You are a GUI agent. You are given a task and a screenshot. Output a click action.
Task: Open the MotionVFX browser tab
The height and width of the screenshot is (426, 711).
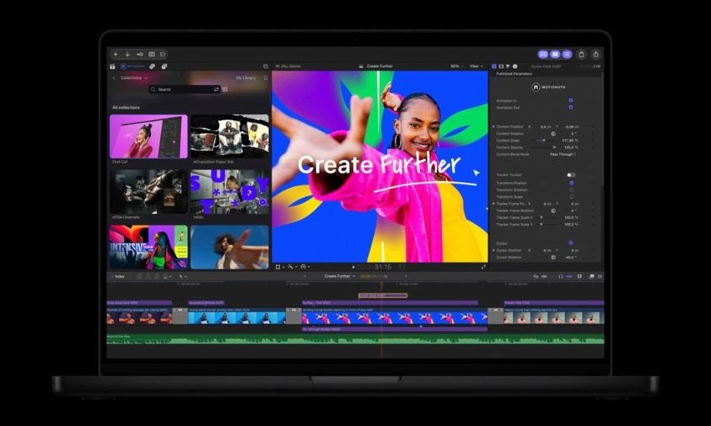click(x=132, y=67)
